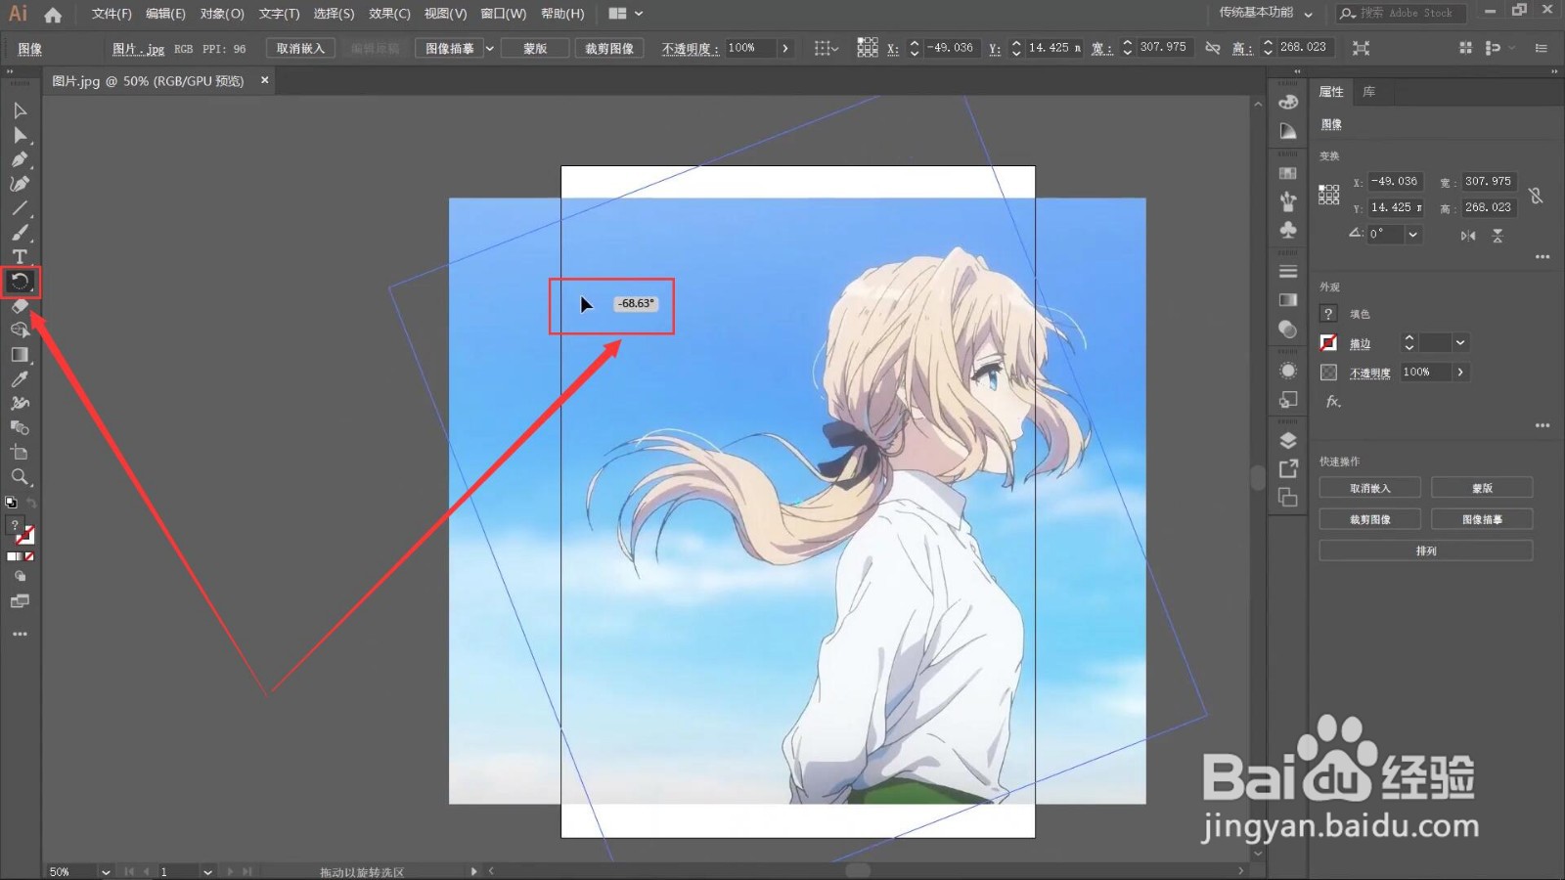Screen dimensions: 1565x880
Task: Set reference point grid in the control bar
Action: tap(868, 48)
